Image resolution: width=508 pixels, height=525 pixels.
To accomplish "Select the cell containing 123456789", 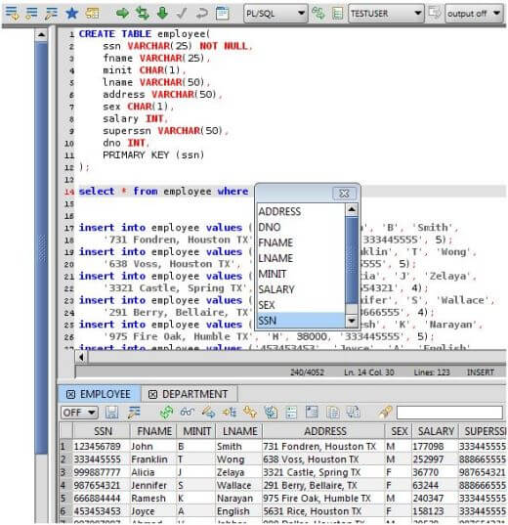I will 102,447.
